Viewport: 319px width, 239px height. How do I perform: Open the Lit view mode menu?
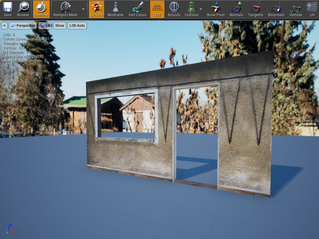tap(45, 26)
